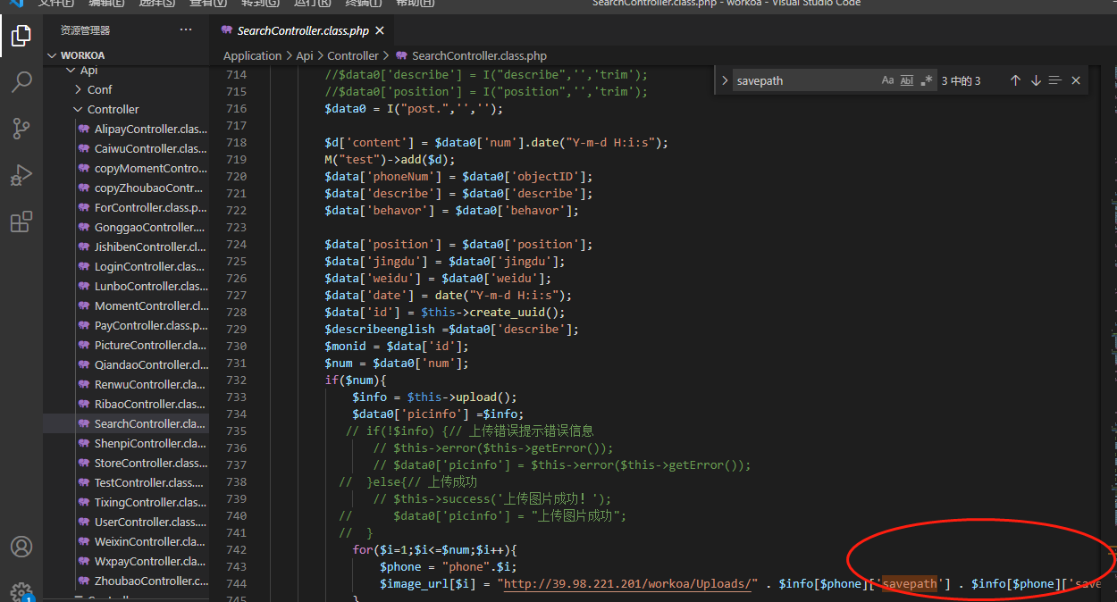The image size is (1117, 602).
Task: Expand the Conf folder
Action: pyautogui.click(x=99, y=89)
